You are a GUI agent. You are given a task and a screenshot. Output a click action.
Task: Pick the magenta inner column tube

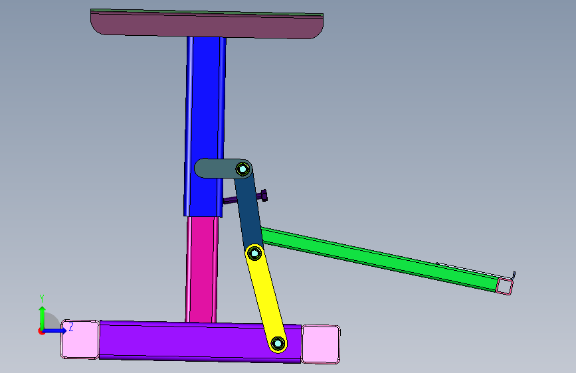(x=201, y=270)
